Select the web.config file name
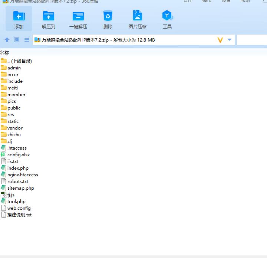 point(19,208)
